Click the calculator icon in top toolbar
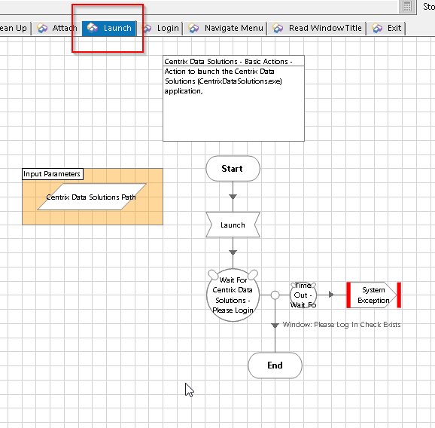Screen dimensions: 435x428 (x=407, y=6)
